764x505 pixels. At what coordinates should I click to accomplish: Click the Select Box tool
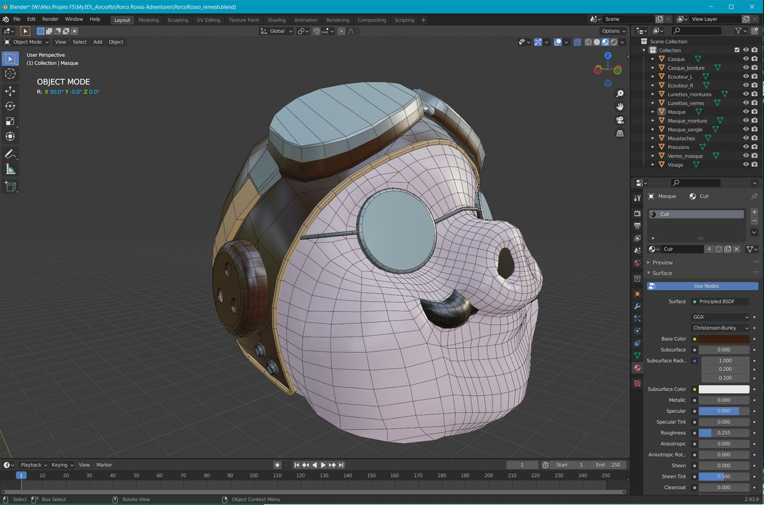click(x=10, y=59)
